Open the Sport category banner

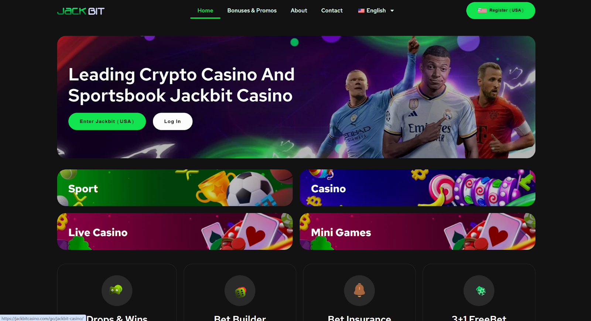tap(175, 188)
